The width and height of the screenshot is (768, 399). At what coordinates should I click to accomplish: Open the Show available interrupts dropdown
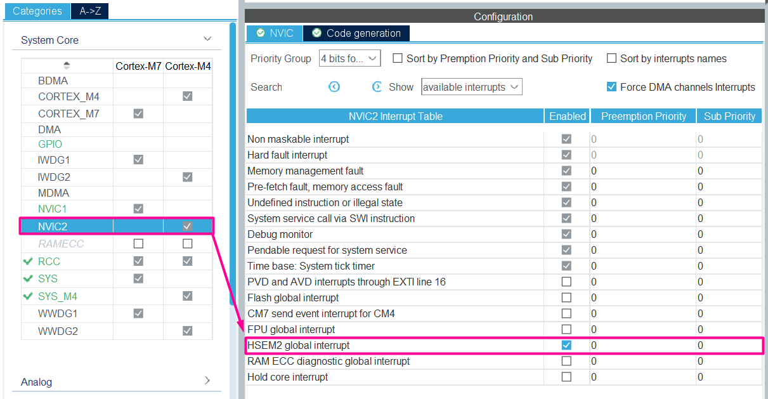click(x=471, y=86)
